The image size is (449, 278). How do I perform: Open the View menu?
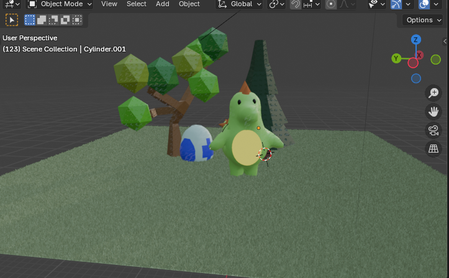click(109, 4)
